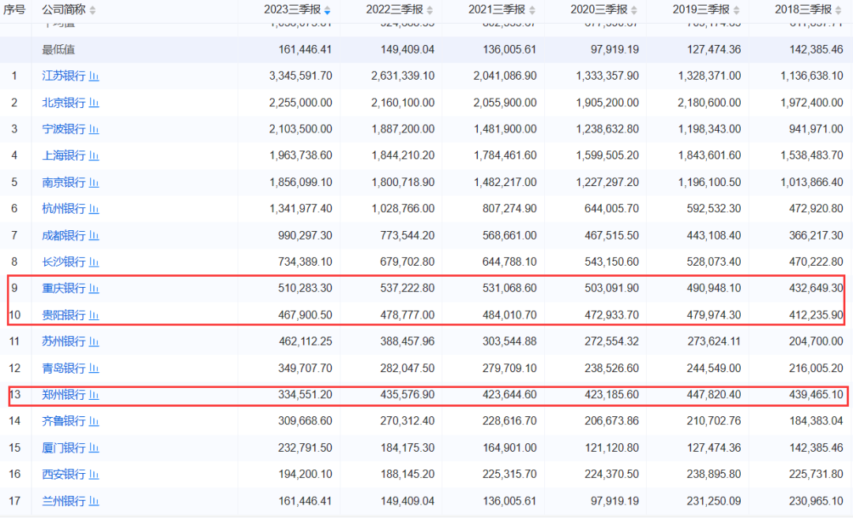Open the chart icon beside 郑州银行
853x518 pixels.
click(94, 394)
